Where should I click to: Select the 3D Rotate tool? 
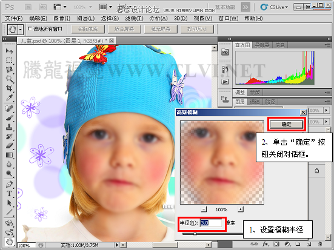[x=9, y=223]
